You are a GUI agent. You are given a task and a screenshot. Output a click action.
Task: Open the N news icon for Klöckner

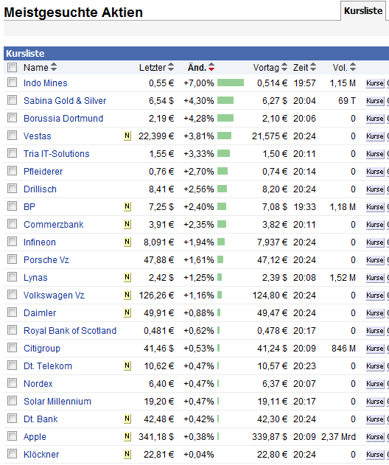point(127,454)
